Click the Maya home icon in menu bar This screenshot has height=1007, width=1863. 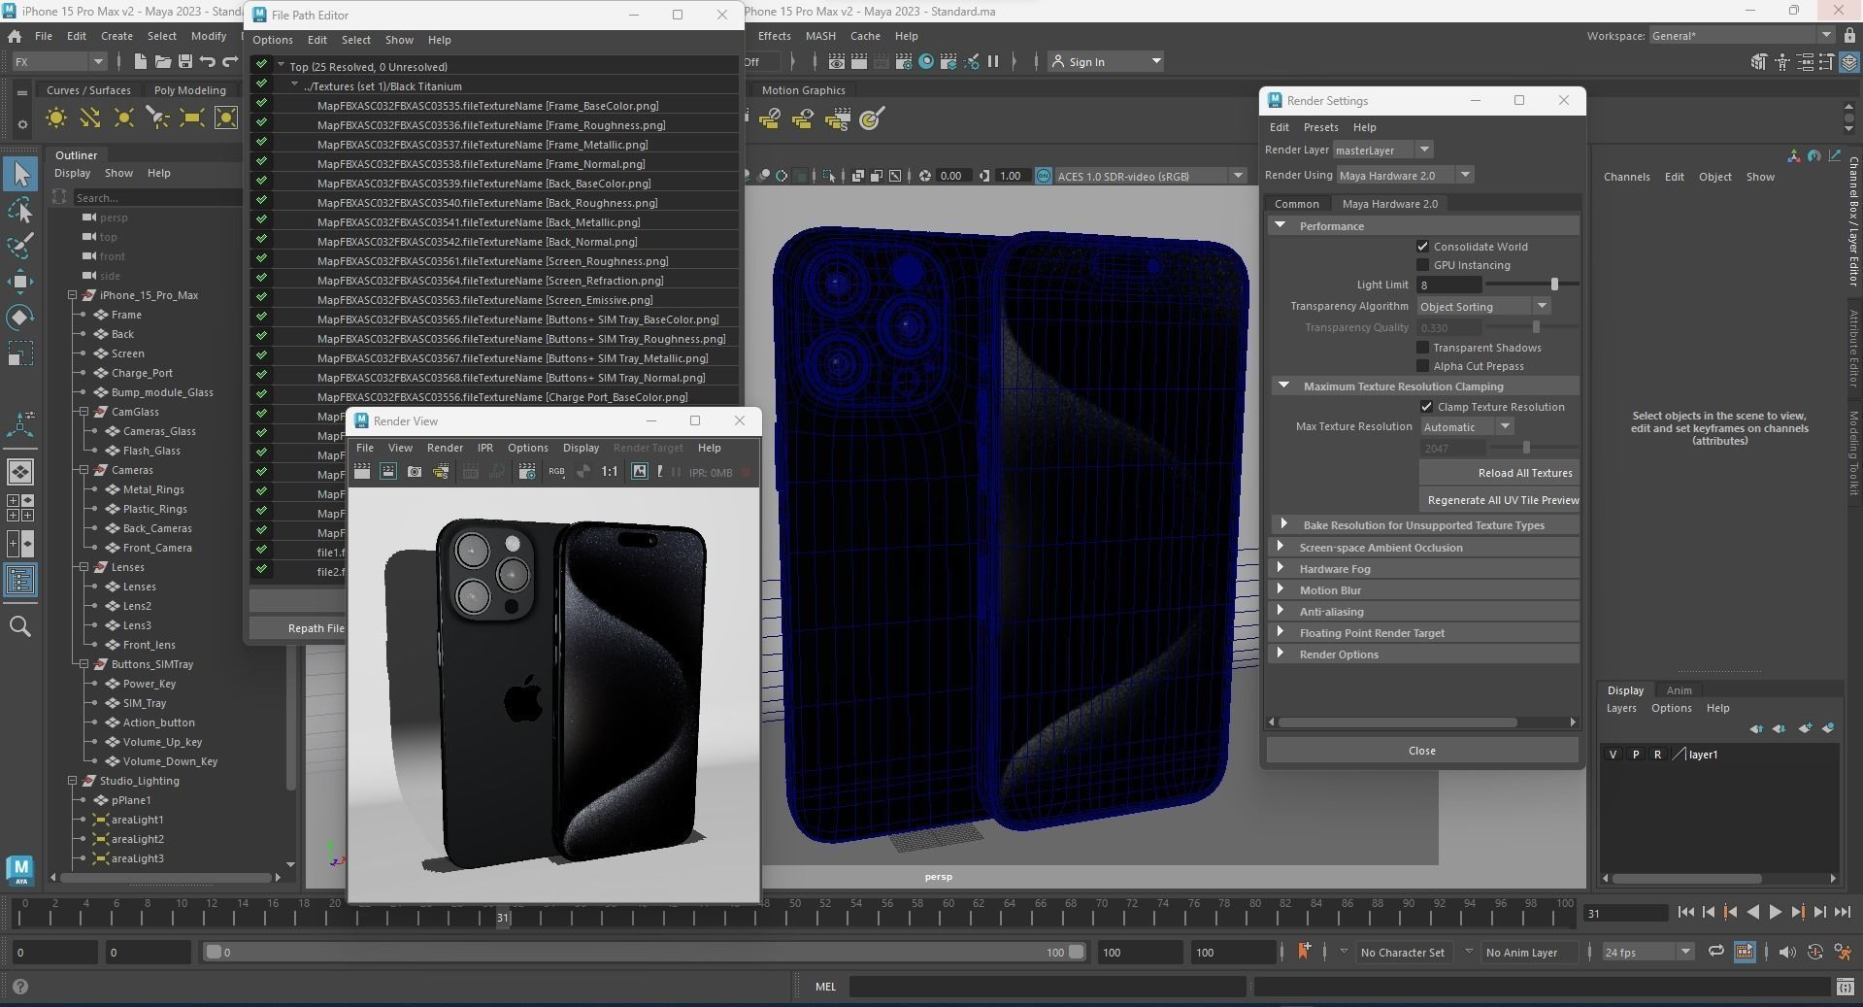pos(15,36)
